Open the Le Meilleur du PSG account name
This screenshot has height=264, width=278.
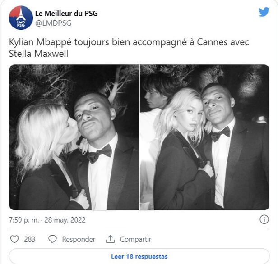(x=66, y=14)
